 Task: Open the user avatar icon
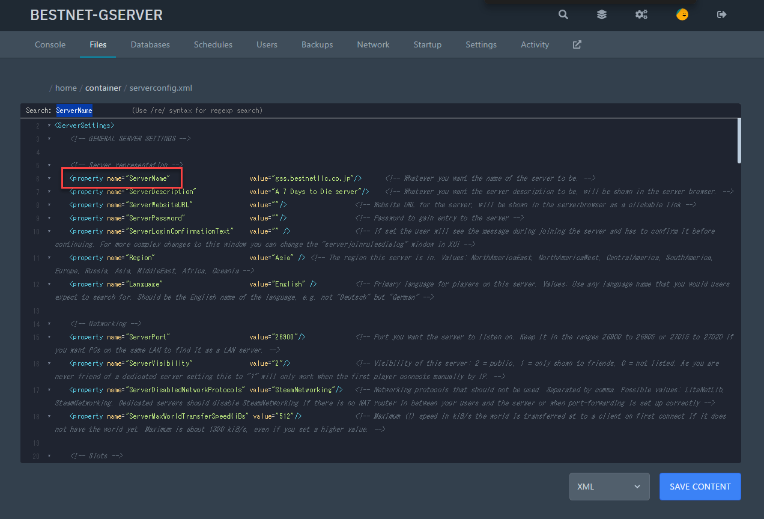point(682,14)
